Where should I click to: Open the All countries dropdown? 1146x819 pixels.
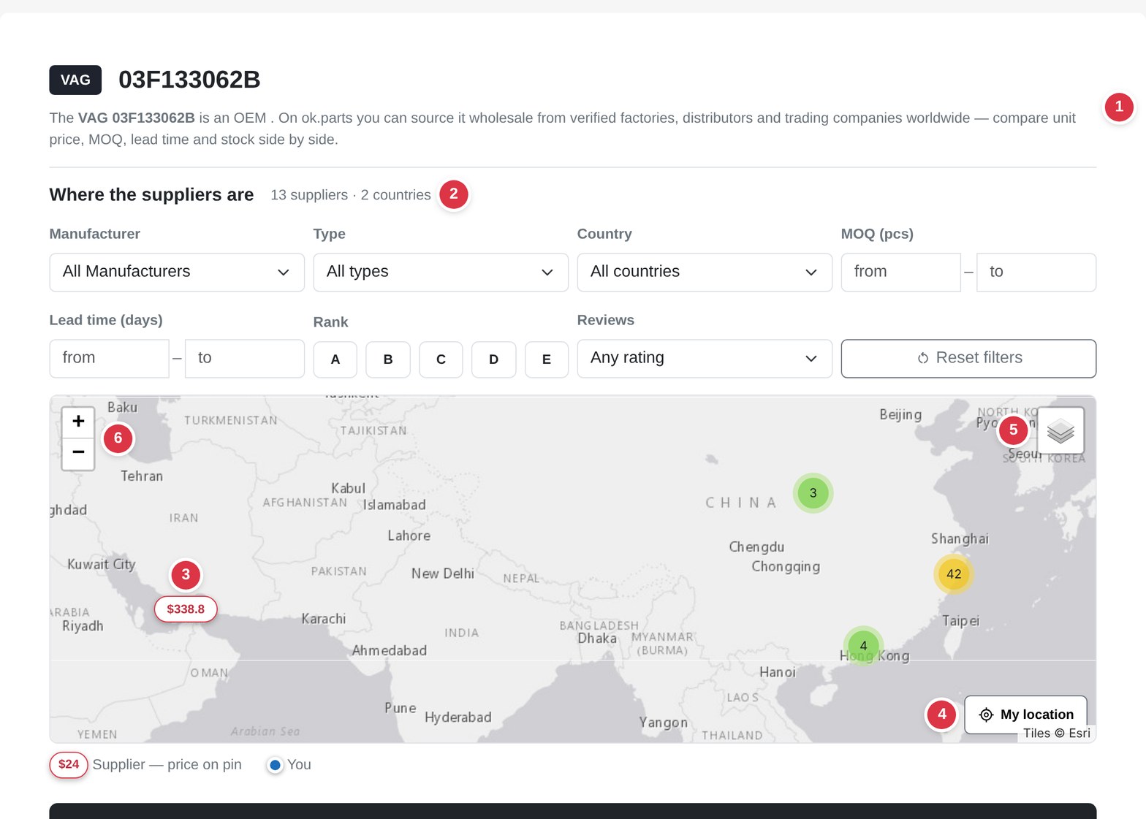coord(705,273)
